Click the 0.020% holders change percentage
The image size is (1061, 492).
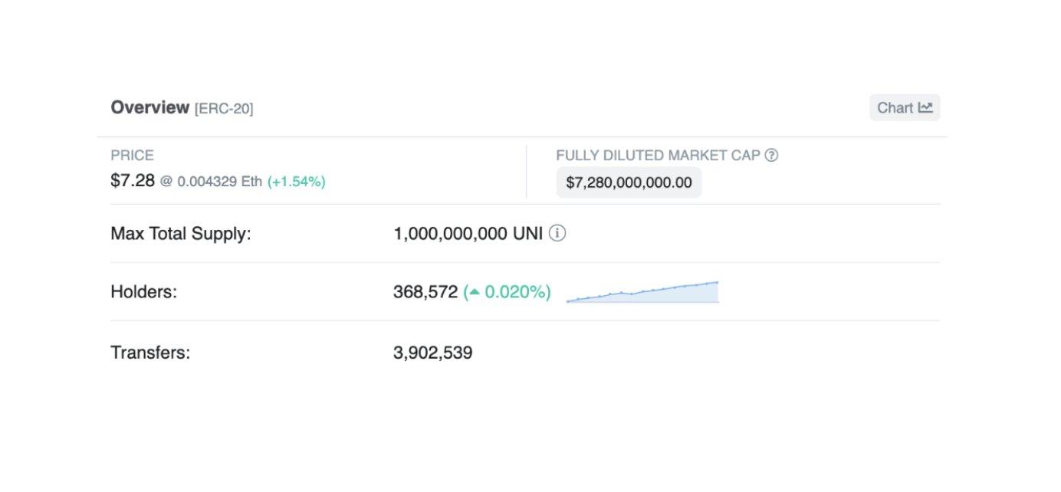517,292
